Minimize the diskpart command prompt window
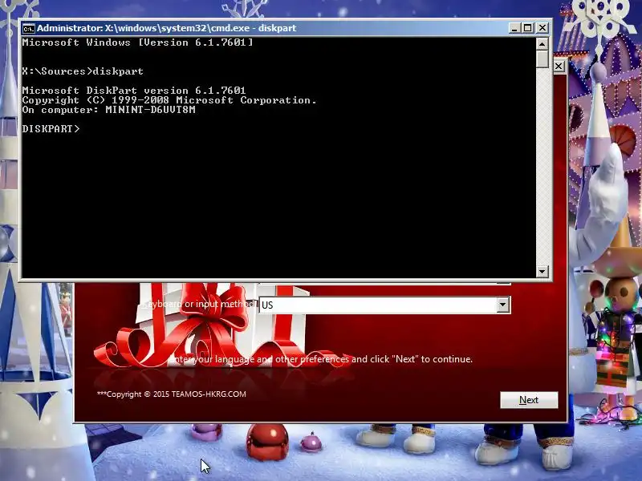 [514, 28]
